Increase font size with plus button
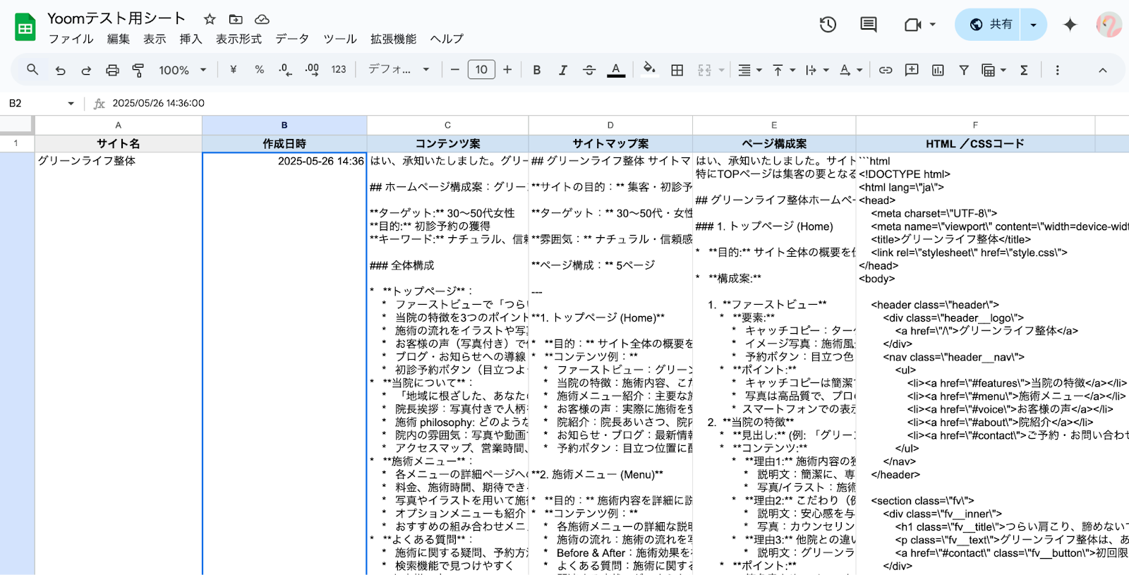The image size is (1129, 575). click(x=507, y=70)
